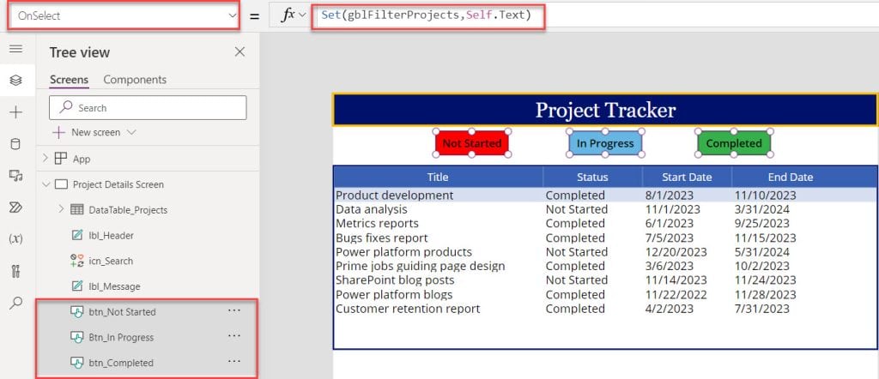This screenshot has height=379, width=879.
Task: Click the DataTable_Projects table icon
Action: tap(76, 210)
